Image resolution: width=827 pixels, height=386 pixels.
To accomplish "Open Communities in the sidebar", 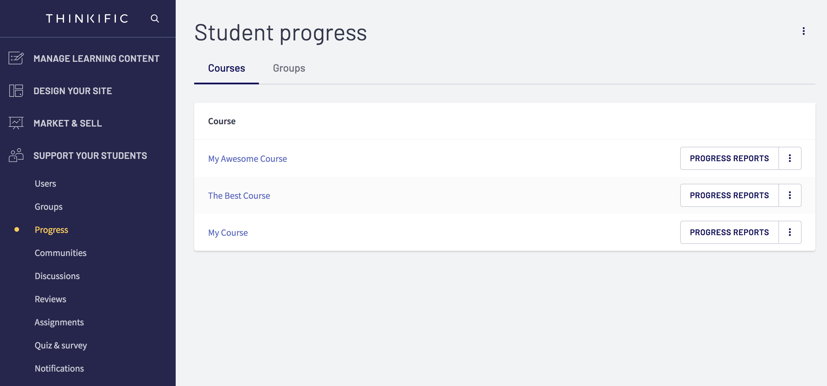I will coord(61,253).
